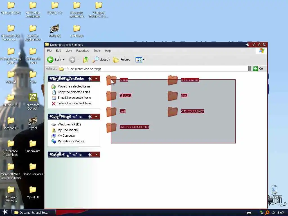The width and height of the screenshot is (288, 216).
Task: Open the Favorites menu
Action: pyautogui.click(x=82, y=51)
